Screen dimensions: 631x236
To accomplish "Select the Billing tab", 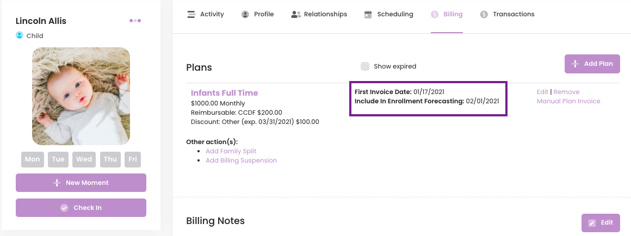I will (x=447, y=15).
